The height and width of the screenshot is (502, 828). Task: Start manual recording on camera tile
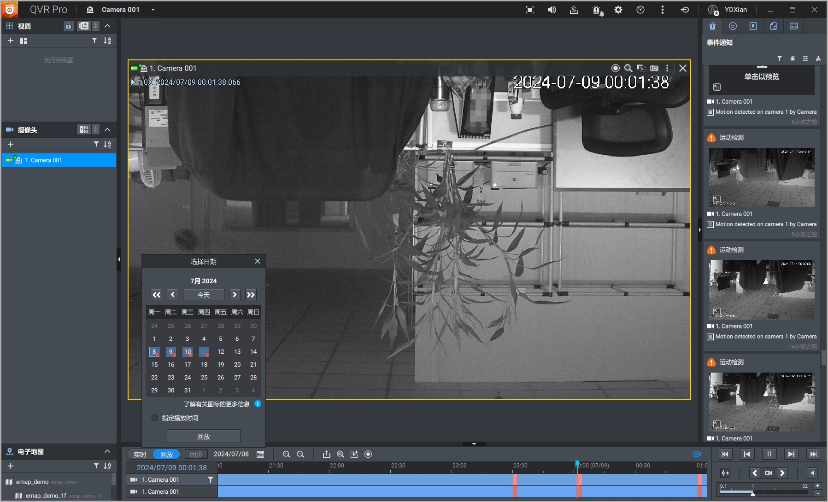[x=615, y=68]
